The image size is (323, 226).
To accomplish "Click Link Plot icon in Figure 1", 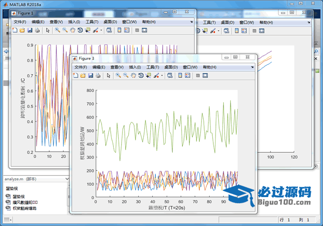I will click(109, 30).
